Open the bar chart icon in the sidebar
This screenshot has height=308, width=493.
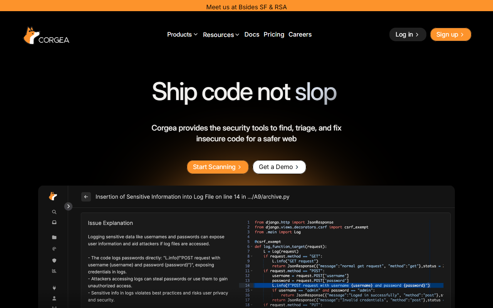pos(54,271)
